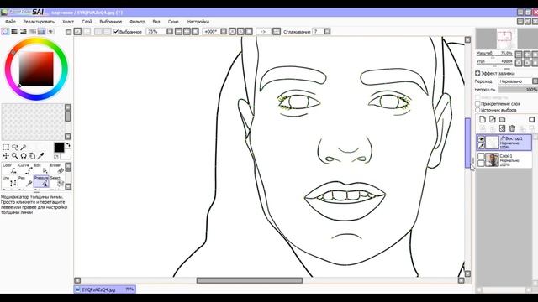Image resolution: width=538 pixels, height=302 pixels.
Task: Clear layer icon beside the trash
Action: pyautogui.click(x=503, y=128)
